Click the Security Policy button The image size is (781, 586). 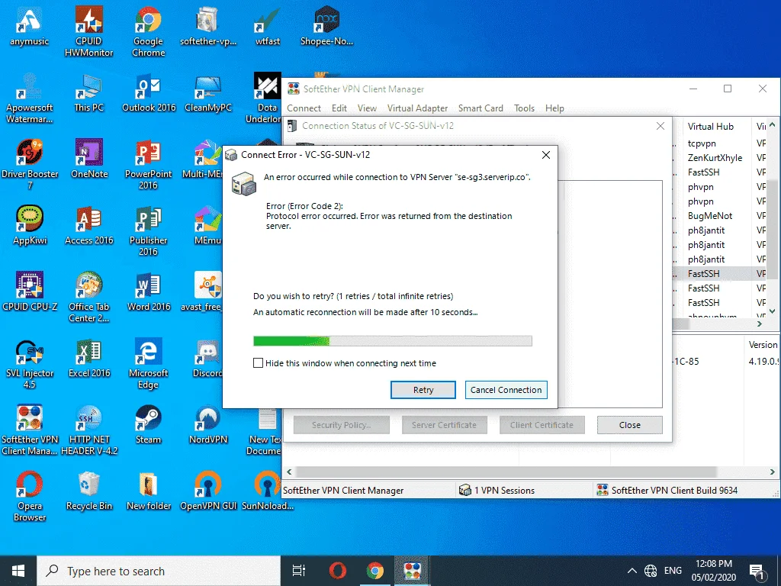pyautogui.click(x=341, y=425)
